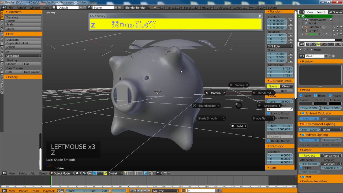The width and height of the screenshot is (343, 193).
Task: Open the Object properties cube icon
Action: pos(322,44)
